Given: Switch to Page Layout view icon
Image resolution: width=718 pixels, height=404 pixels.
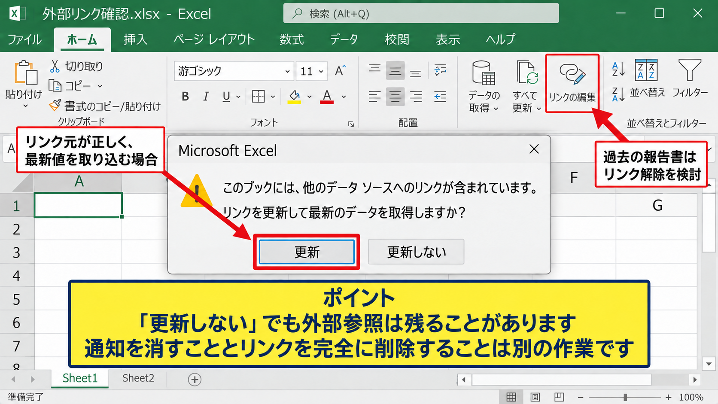Looking at the screenshot, I should pos(535,397).
